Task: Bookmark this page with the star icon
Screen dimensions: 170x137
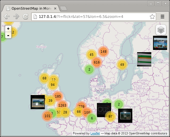Action: [x=152, y=16]
